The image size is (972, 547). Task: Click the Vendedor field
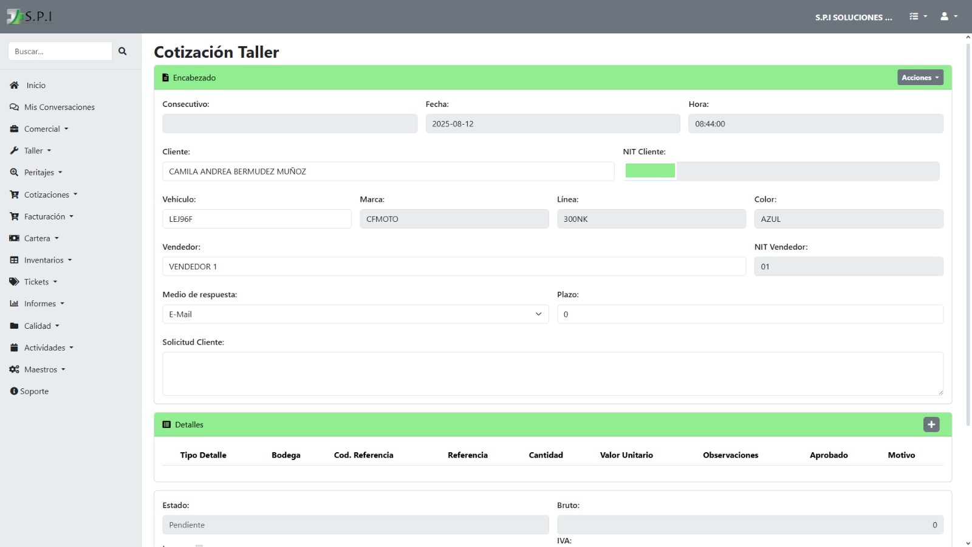[454, 266]
